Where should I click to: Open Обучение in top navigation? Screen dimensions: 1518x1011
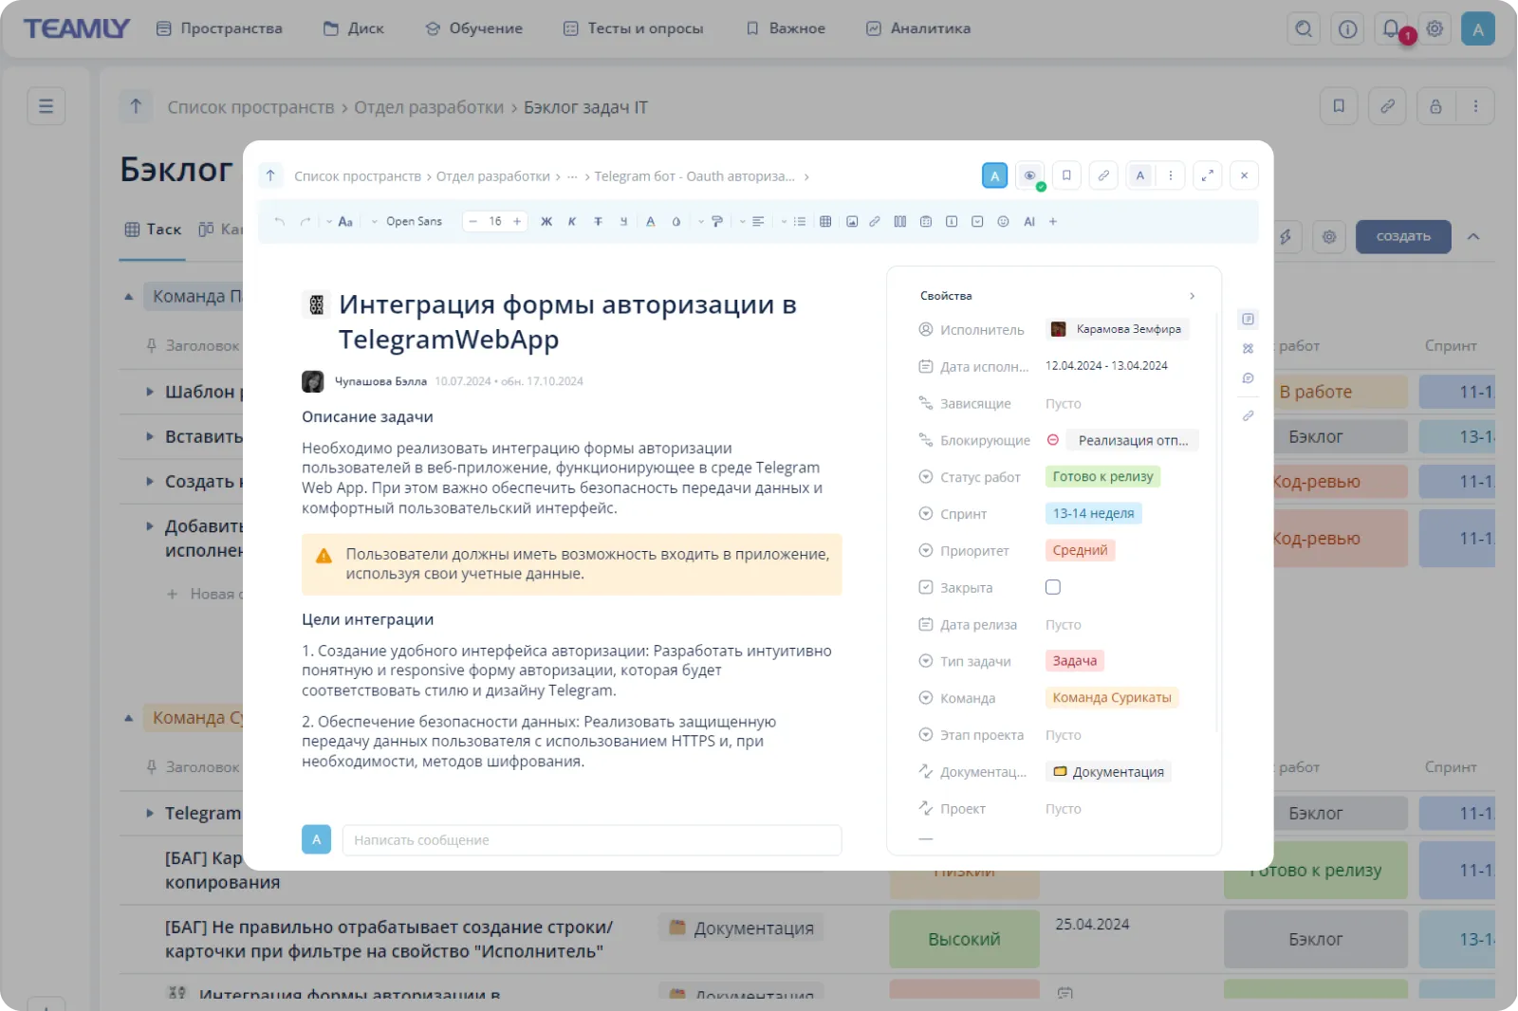point(473,28)
